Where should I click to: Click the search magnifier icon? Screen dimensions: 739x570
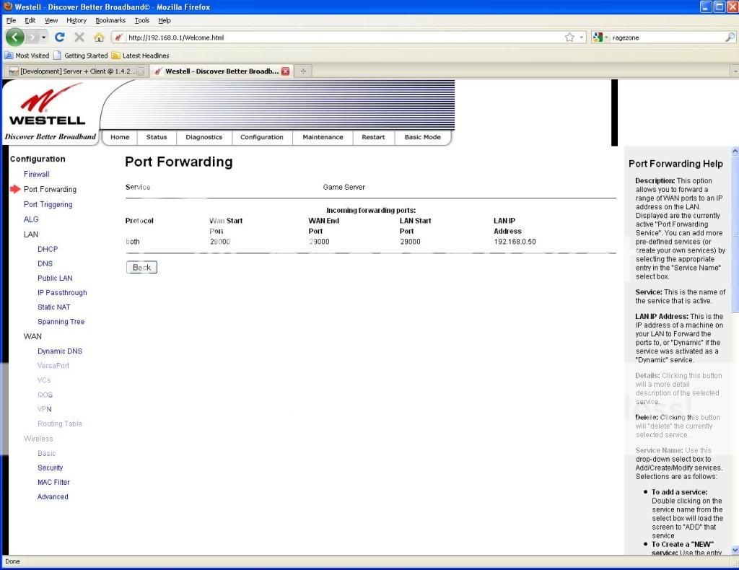730,38
